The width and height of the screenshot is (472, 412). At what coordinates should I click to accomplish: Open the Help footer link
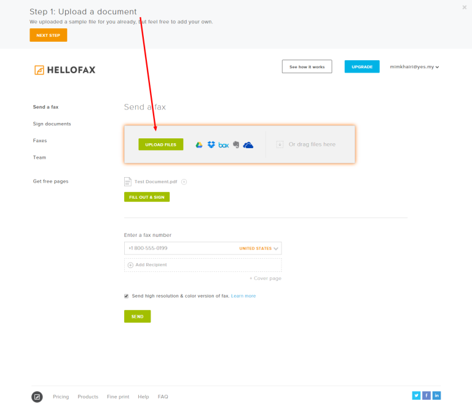click(x=143, y=397)
